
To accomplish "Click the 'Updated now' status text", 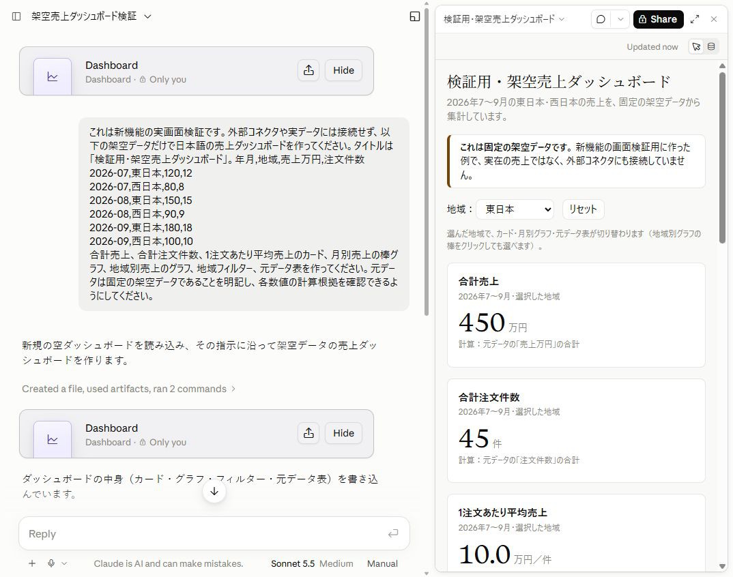I will point(652,47).
